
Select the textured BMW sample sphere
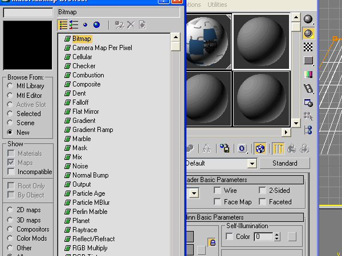pyautogui.click(x=208, y=42)
